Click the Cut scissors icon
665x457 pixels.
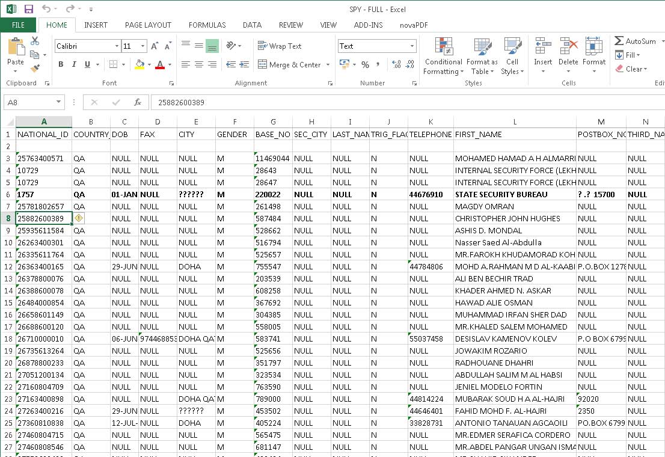point(35,41)
